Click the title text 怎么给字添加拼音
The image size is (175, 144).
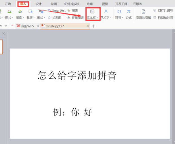click(77, 75)
